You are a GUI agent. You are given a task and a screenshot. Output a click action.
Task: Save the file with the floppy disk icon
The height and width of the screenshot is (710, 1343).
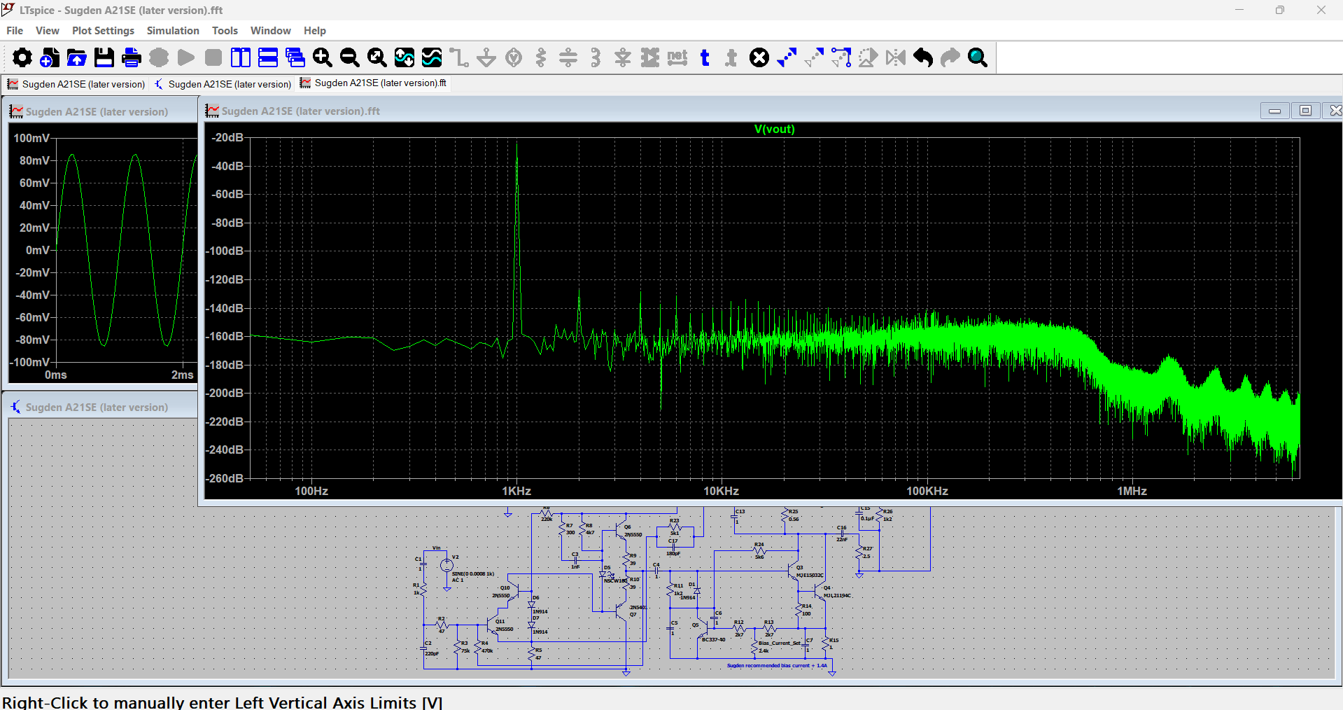click(x=104, y=57)
